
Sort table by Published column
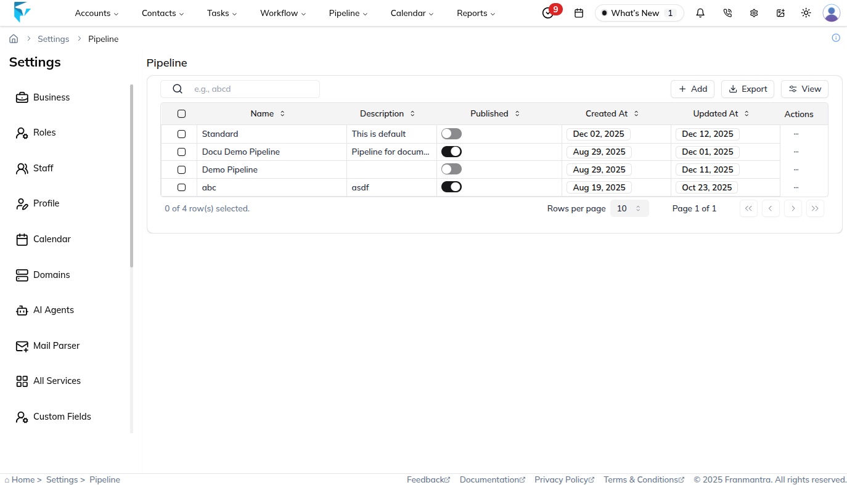tap(496, 113)
